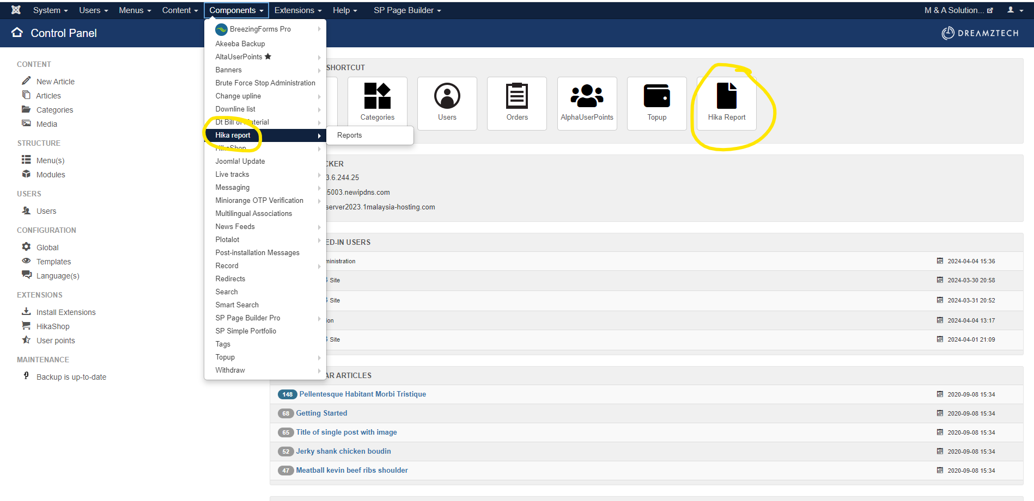The width and height of the screenshot is (1034, 501).
Task: Click the Users icon under USERS section
Action: tap(26, 211)
